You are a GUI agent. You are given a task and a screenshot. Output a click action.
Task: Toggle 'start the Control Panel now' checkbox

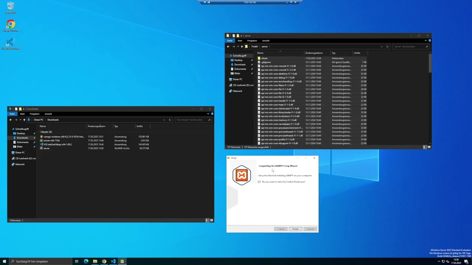(259, 182)
